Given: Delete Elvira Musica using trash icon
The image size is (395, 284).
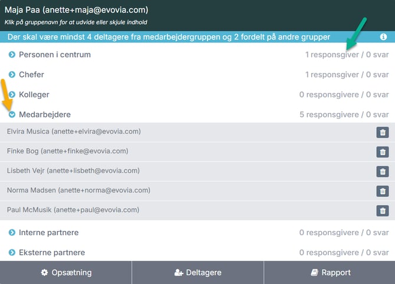Looking at the screenshot, I should click(383, 132).
